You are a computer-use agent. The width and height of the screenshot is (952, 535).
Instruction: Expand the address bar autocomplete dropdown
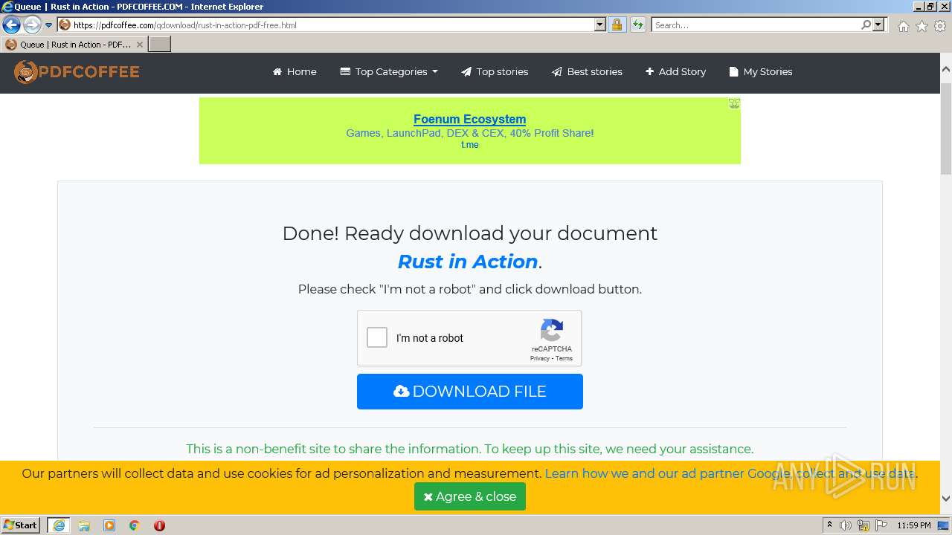click(x=600, y=25)
